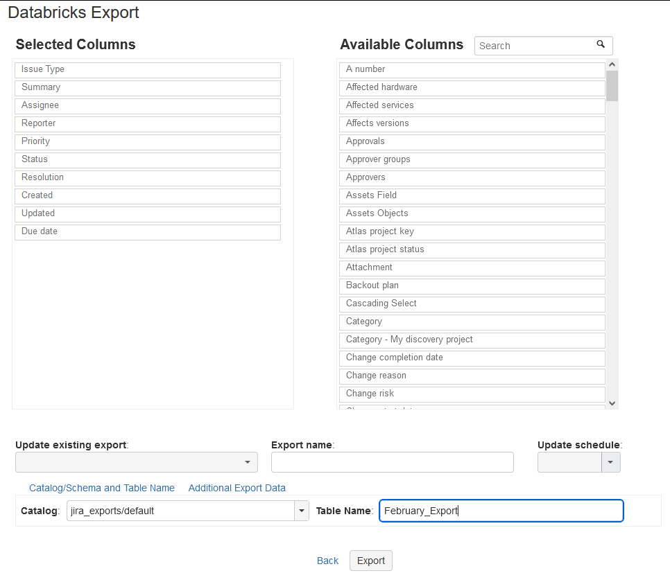The height and width of the screenshot is (580, 670).
Task: Select the Assignee selected column
Action: tap(148, 106)
